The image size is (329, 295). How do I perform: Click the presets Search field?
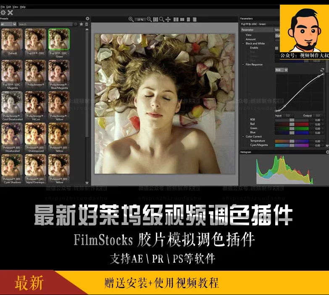pyautogui.click(x=45, y=24)
